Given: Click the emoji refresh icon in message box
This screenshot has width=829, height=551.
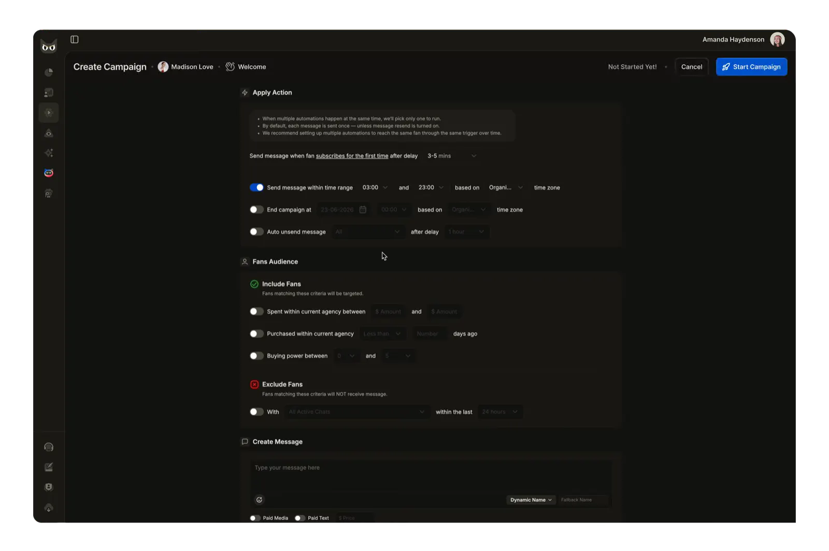Looking at the screenshot, I should coord(259,500).
